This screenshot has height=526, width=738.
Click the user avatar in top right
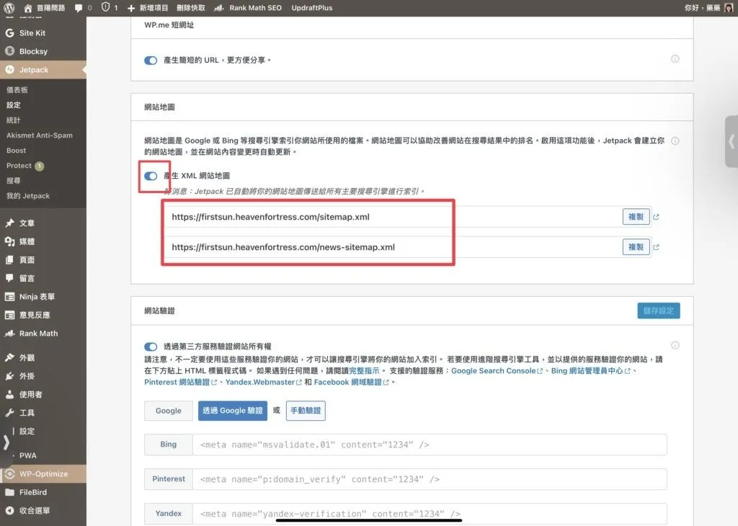(x=729, y=8)
